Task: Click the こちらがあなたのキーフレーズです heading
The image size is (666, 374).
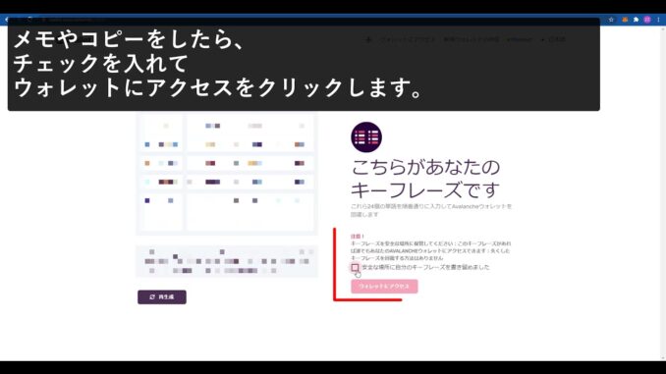Action: (425, 179)
